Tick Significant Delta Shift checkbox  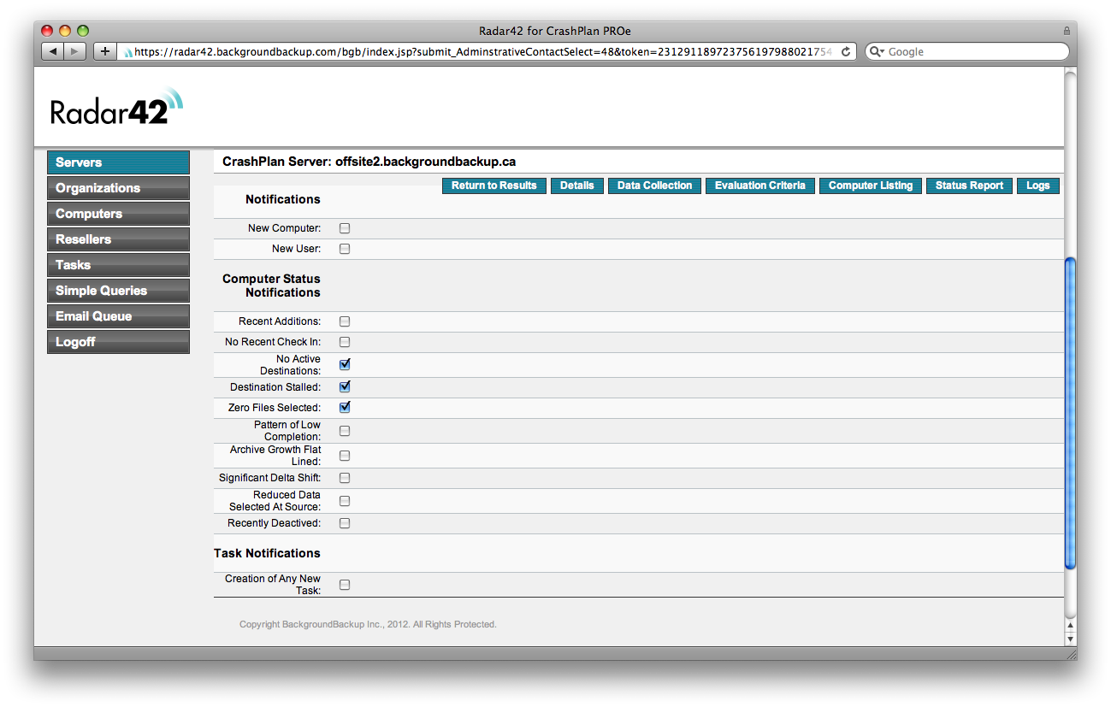[345, 478]
